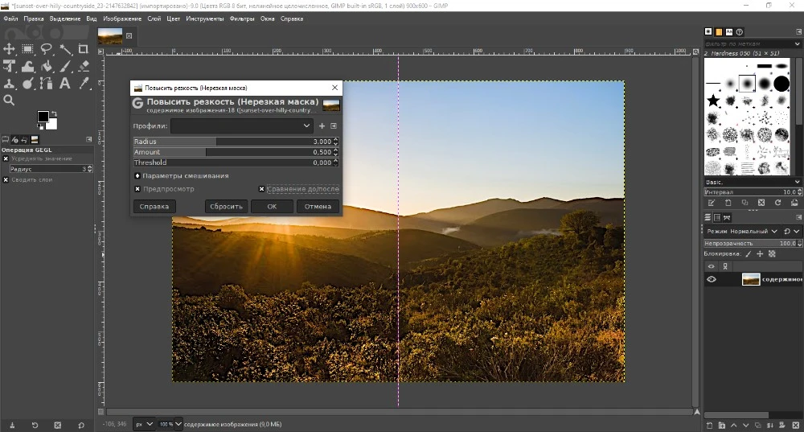Viewport: 804px width, 432px height.
Task: Activate the Text tool
Action: click(x=65, y=83)
